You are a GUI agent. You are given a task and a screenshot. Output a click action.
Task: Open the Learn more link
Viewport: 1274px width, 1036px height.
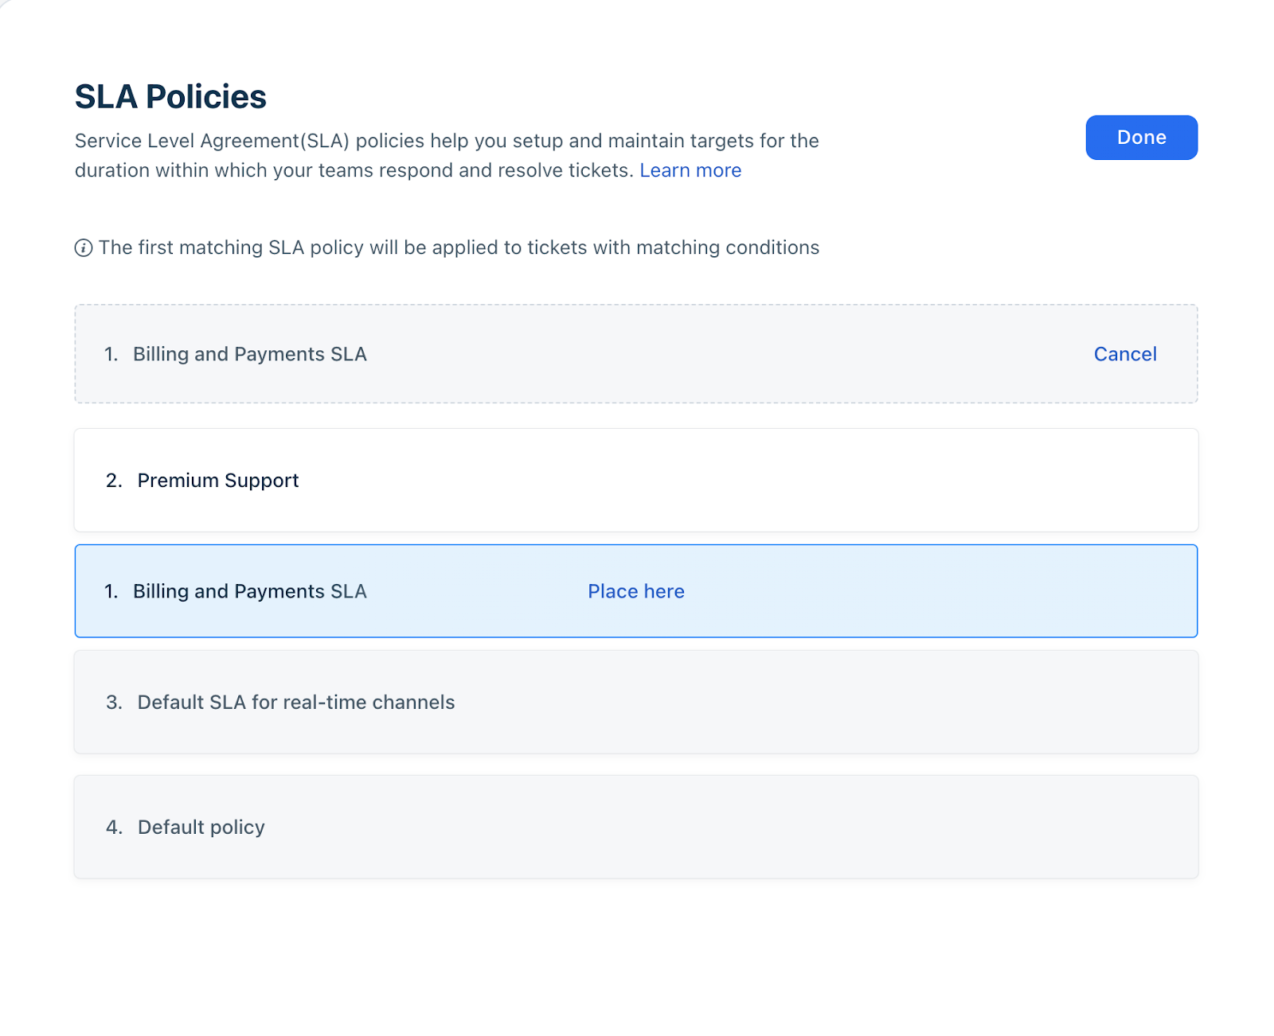pyautogui.click(x=690, y=170)
